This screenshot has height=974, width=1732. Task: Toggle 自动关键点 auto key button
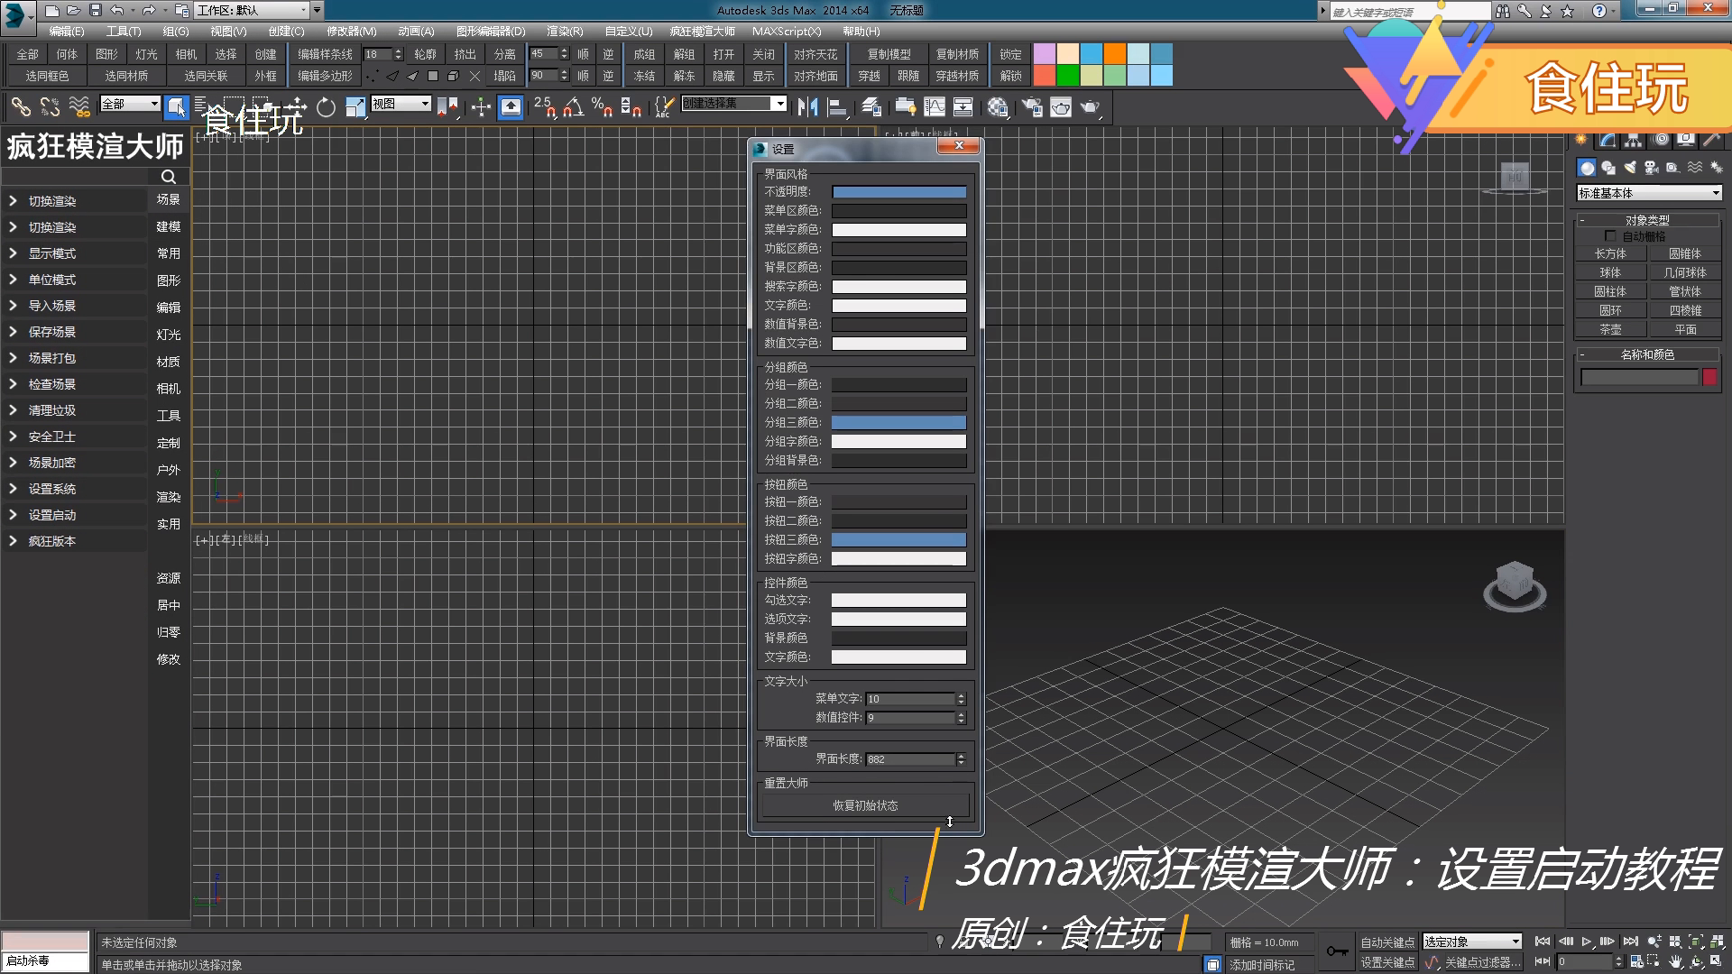(x=1387, y=942)
